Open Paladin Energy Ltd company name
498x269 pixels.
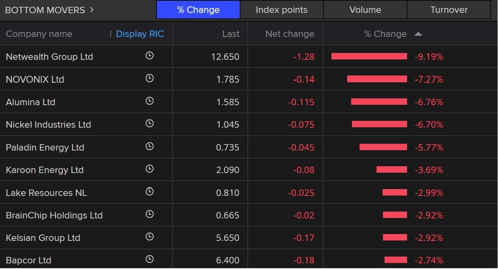[x=45, y=147]
